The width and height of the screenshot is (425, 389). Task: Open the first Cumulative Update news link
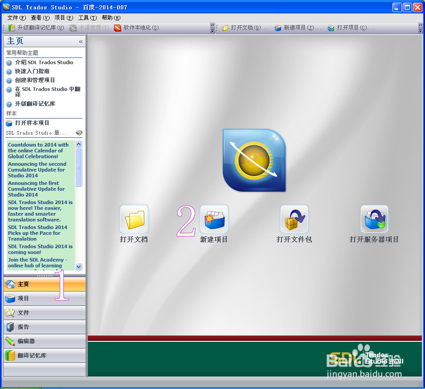[37, 189]
